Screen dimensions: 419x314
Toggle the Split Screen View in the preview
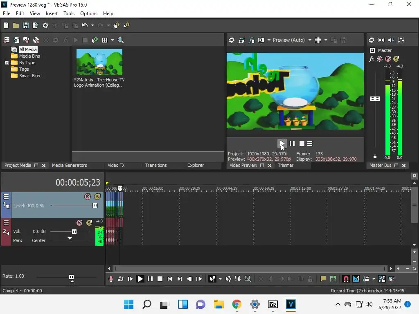click(x=261, y=40)
